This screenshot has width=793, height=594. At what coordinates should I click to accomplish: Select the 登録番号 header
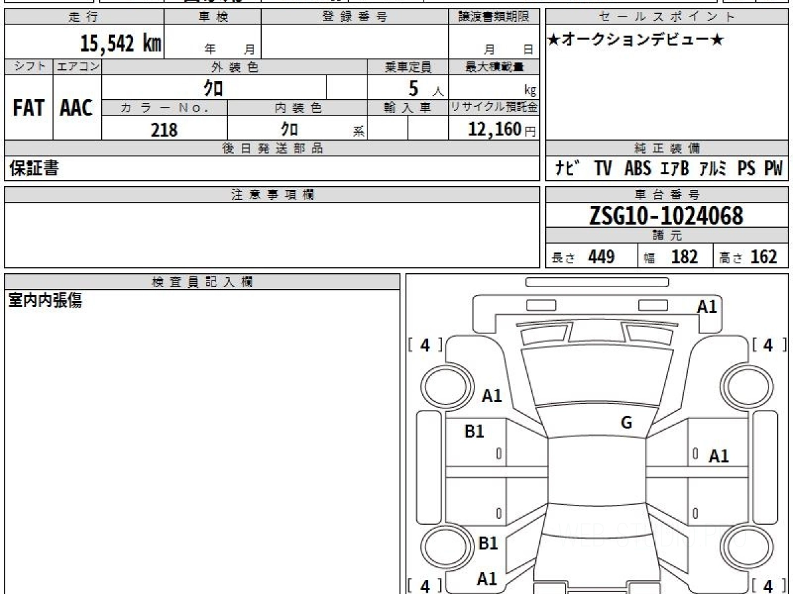pos(355,17)
